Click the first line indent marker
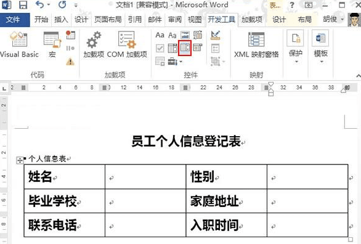Viewport: 361px width, 244px height. click(271, 84)
